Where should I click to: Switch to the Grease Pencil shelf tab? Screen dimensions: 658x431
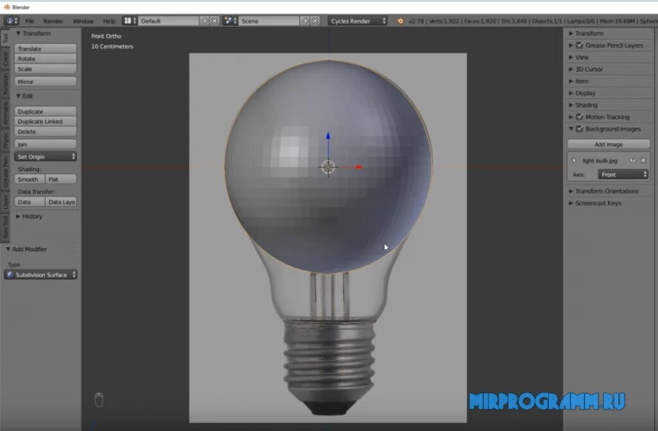(x=5, y=172)
